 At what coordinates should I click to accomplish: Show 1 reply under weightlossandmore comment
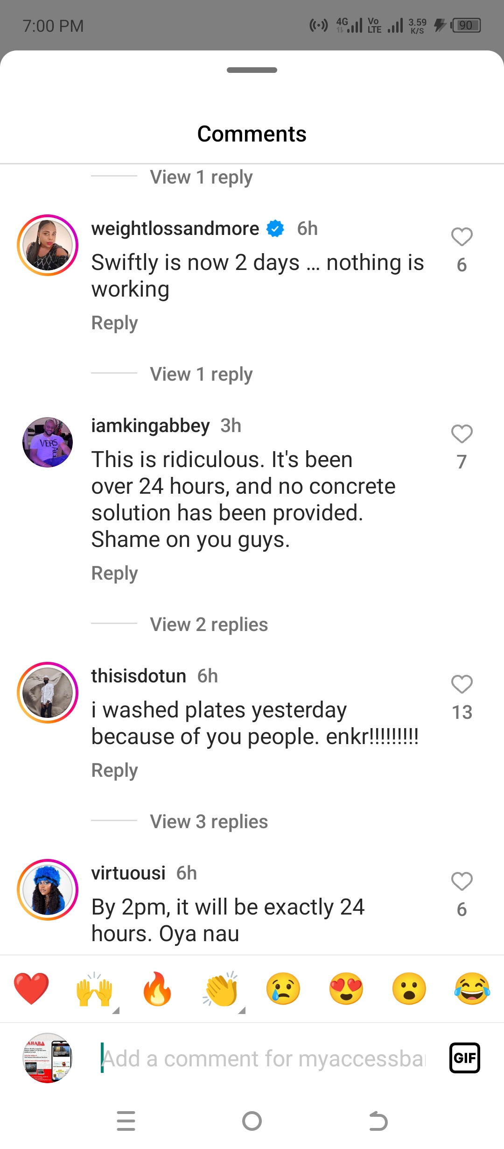click(201, 374)
